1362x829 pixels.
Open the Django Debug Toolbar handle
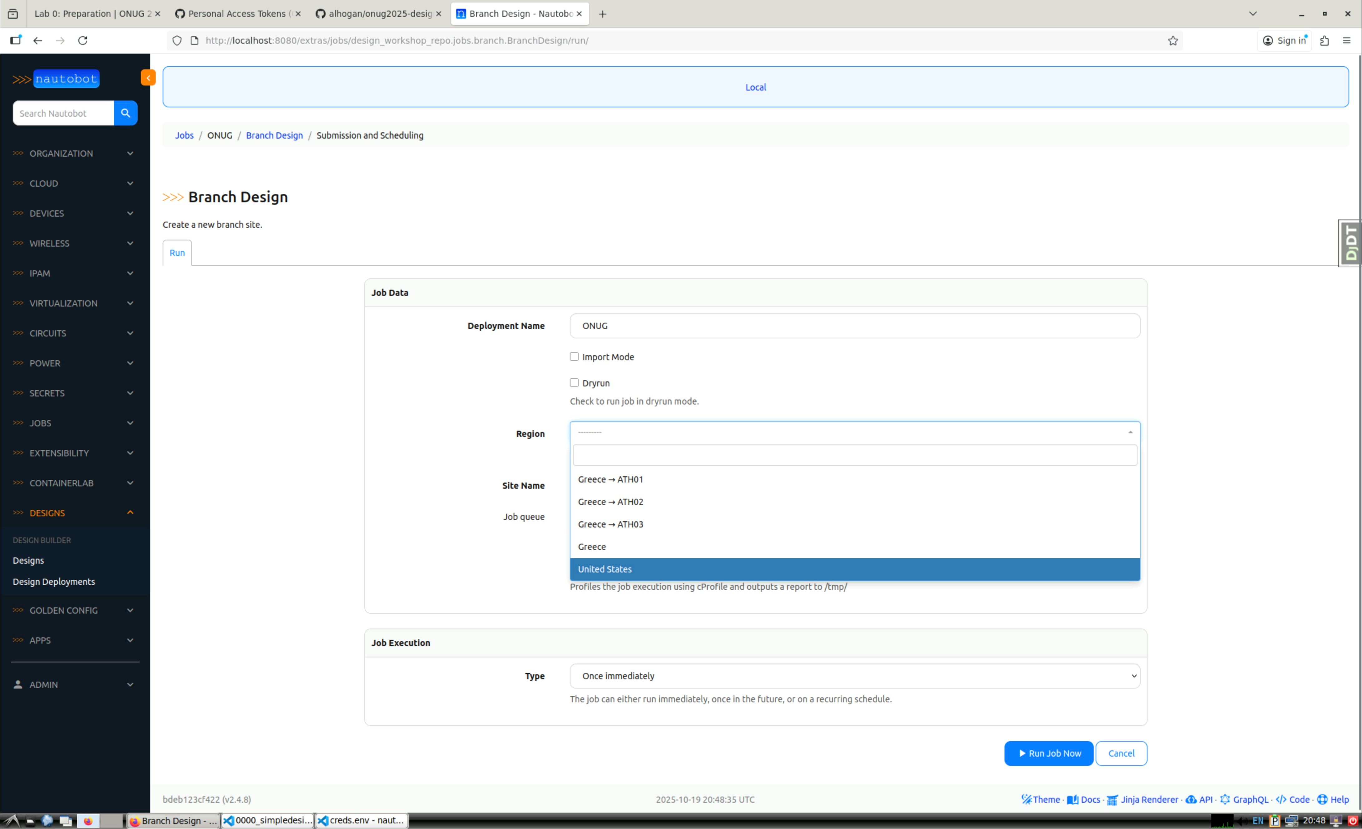1350,243
